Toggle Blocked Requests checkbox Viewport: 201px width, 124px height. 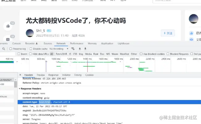tap(168, 54)
